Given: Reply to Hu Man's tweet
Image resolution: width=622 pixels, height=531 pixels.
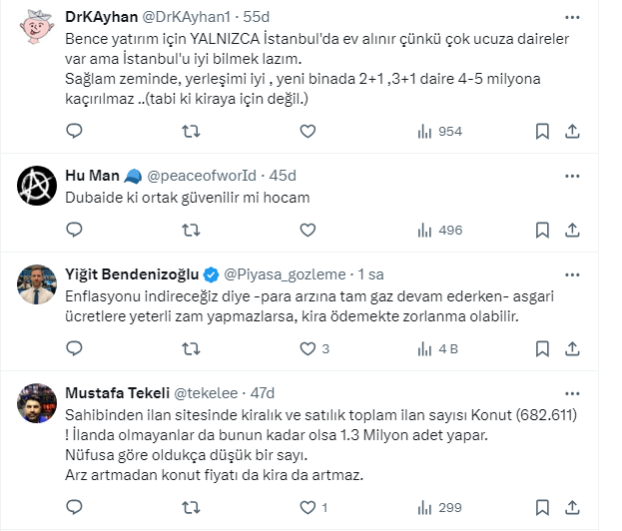Looking at the screenshot, I should pyautogui.click(x=74, y=230).
